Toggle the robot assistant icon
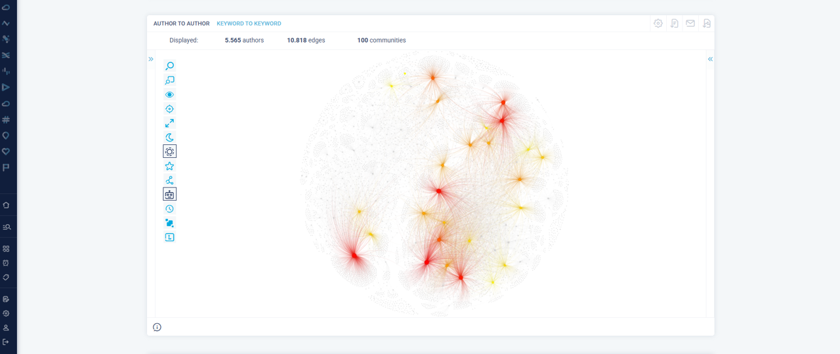Screen dimensions: 840x354 pos(169,194)
